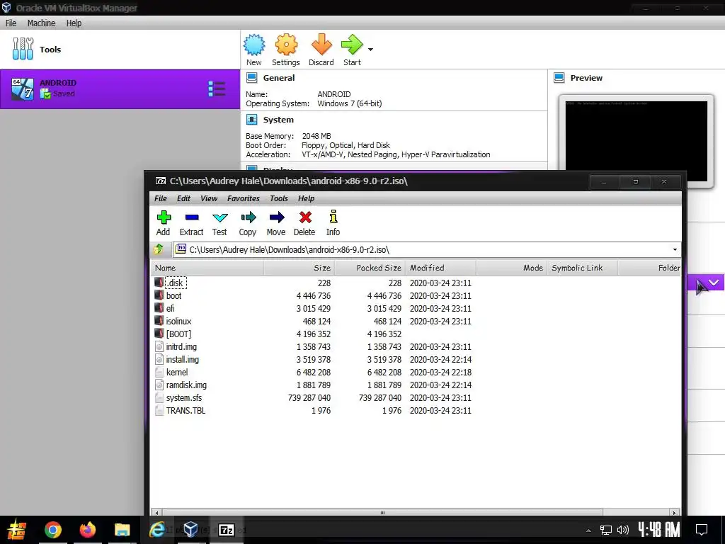The image size is (725, 544).
Task: Click Discard saved state in VirtualBox
Action: 321,50
